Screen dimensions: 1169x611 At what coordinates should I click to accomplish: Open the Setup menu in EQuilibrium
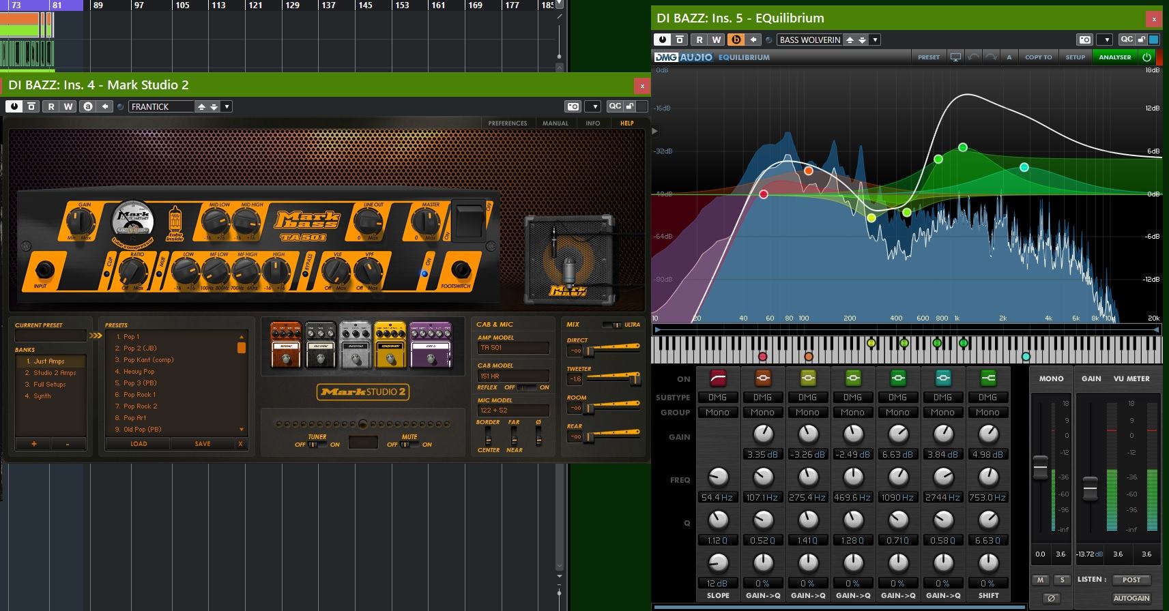[1075, 57]
